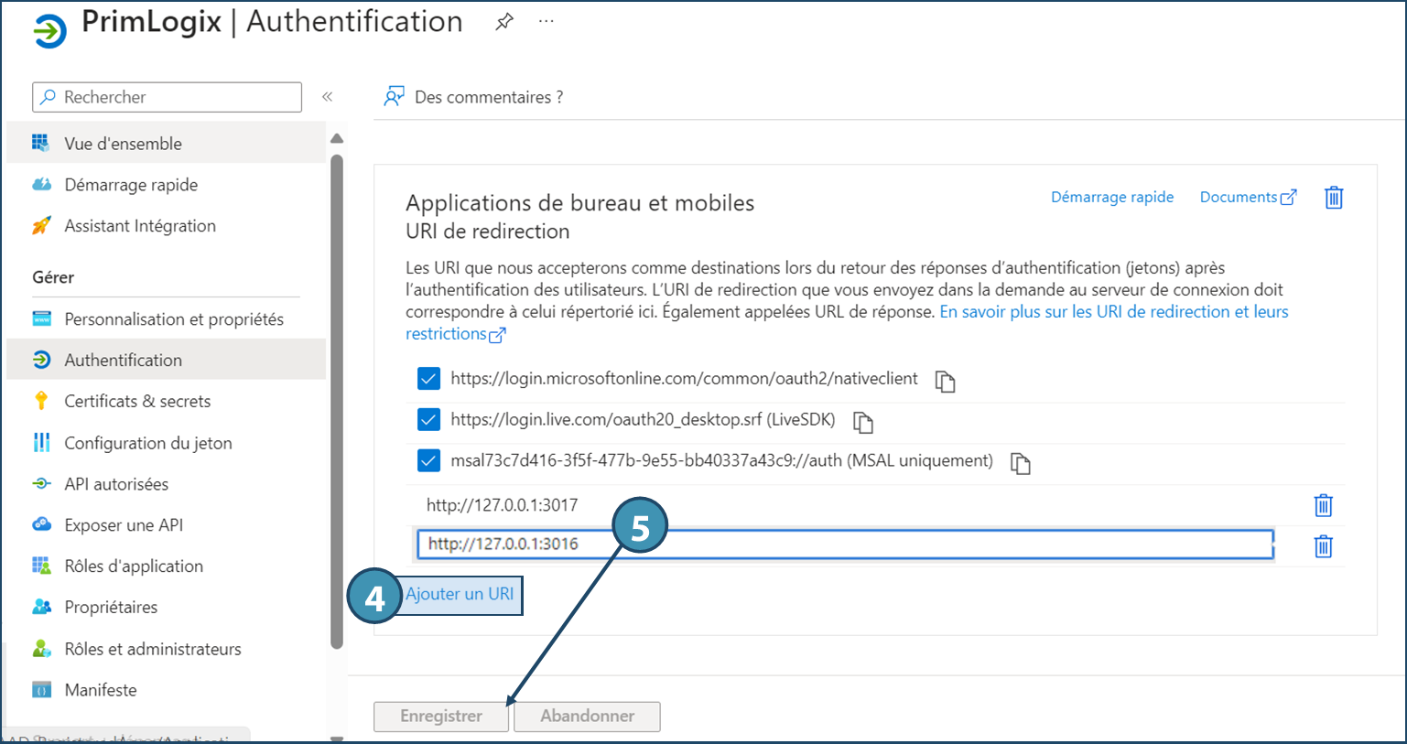1407x744 pixels.
Task: Open the ellipsis more options menu
Action: (547, 22)
